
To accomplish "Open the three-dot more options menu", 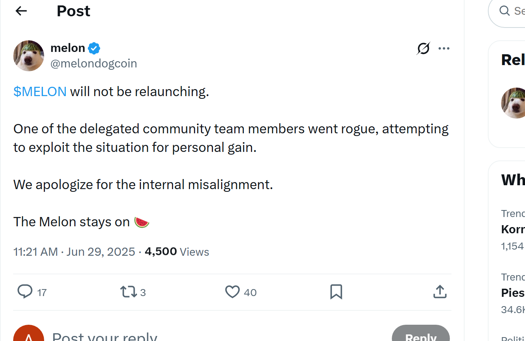I will (x=444, y=48).
